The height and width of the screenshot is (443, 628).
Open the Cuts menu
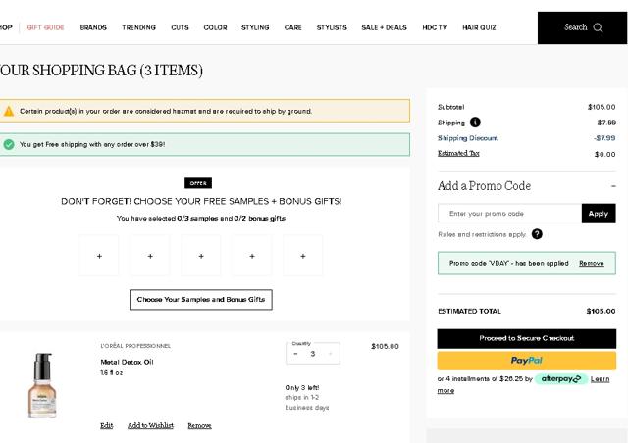pyautogui.click(x=180, y=27)
